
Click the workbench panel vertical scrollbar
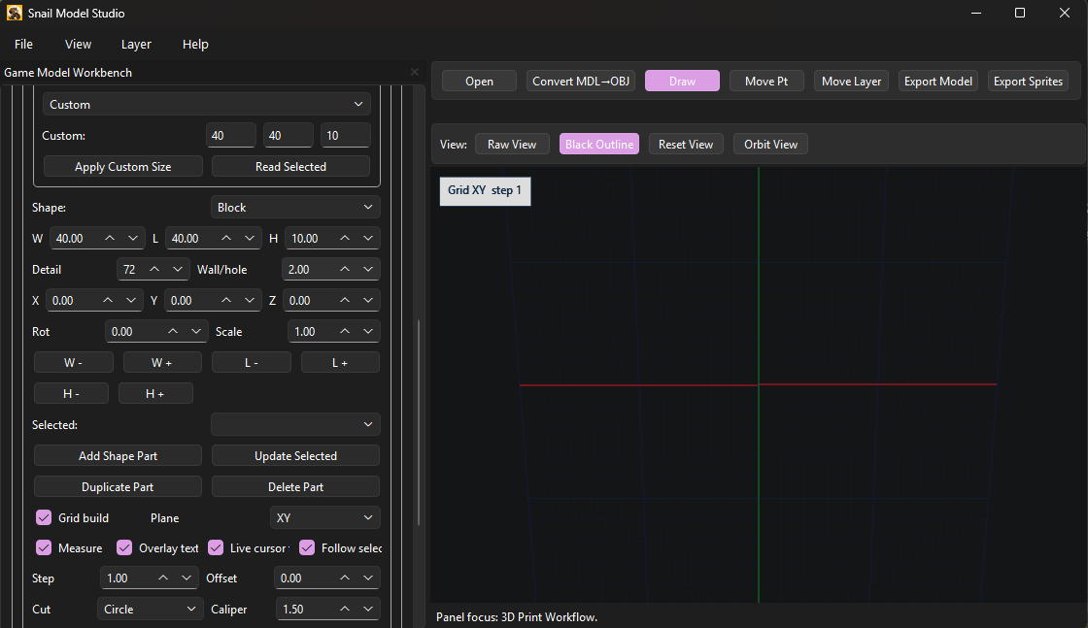coord(419,423)
